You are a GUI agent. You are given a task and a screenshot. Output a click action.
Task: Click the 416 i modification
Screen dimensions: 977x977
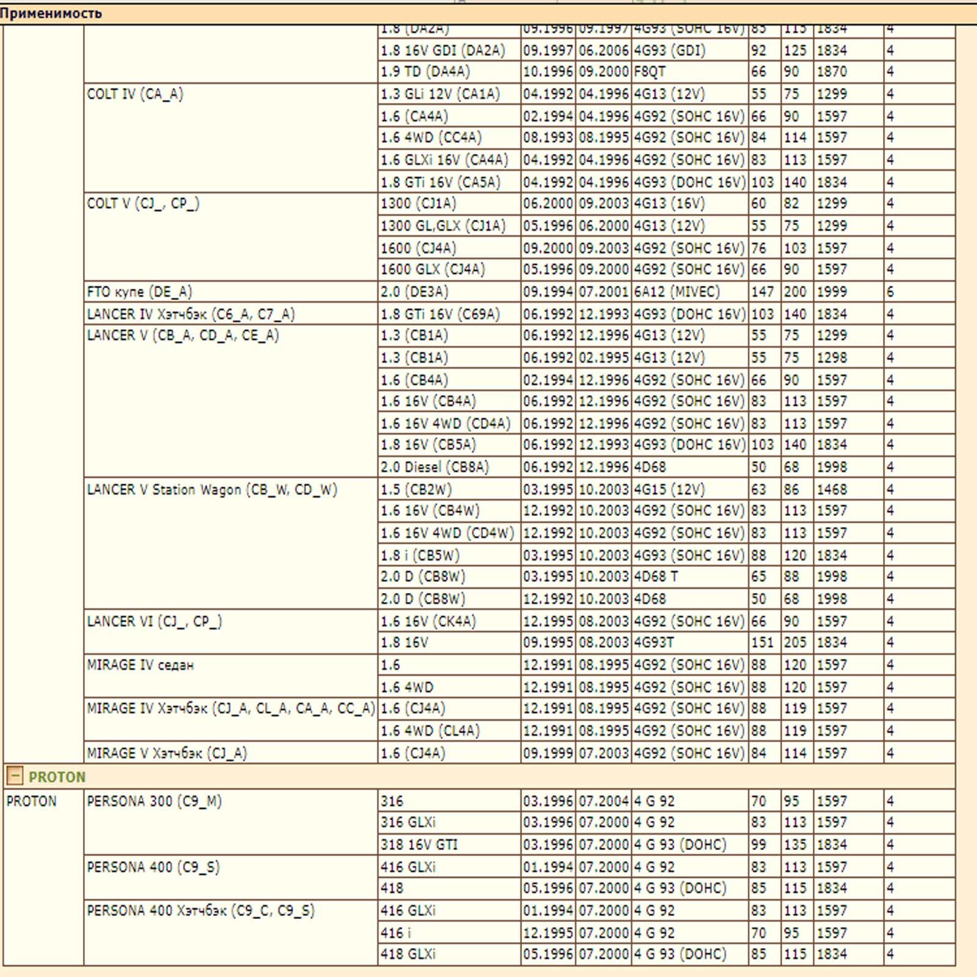[449, 932]
